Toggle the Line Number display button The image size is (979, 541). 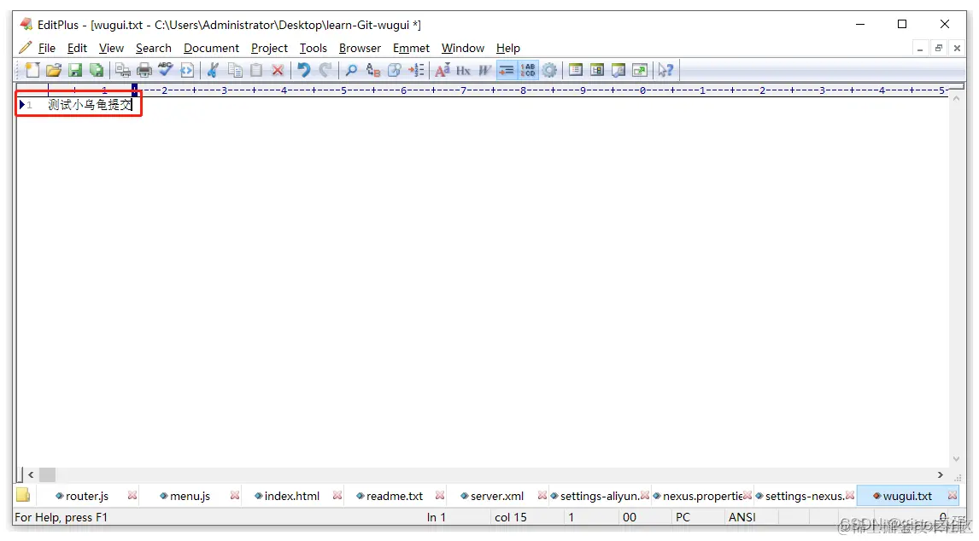pyautogui.click(x=528, y=70)
